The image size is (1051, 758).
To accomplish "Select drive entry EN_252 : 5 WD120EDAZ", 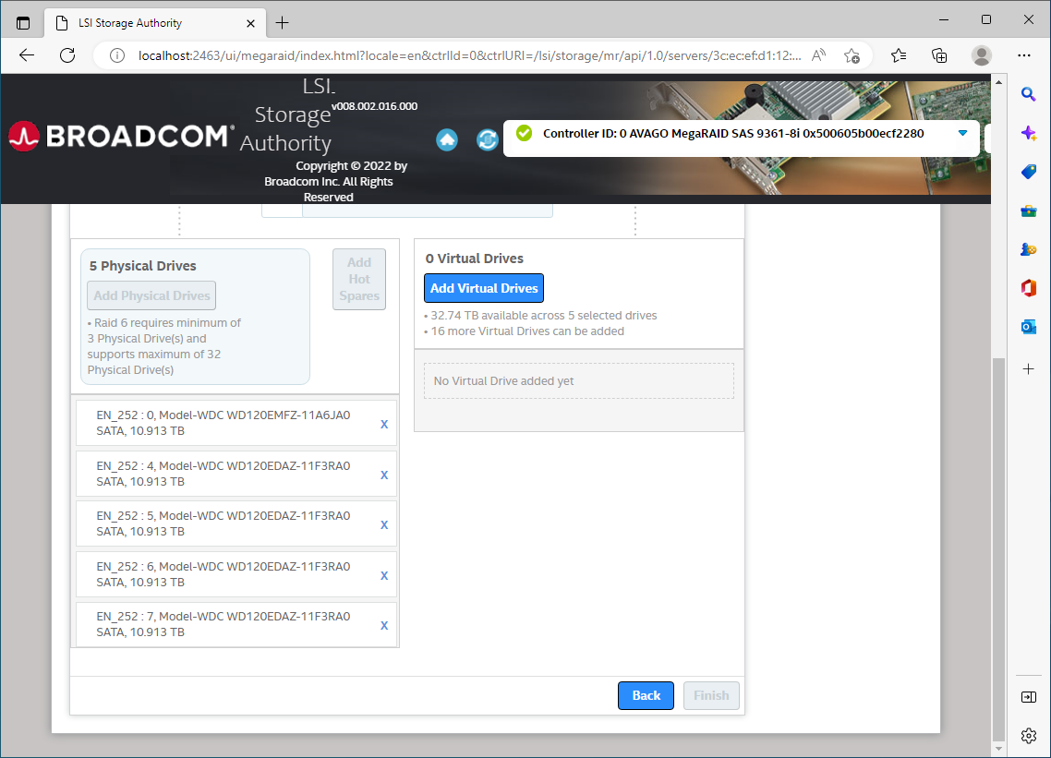I will coord(236,523).
